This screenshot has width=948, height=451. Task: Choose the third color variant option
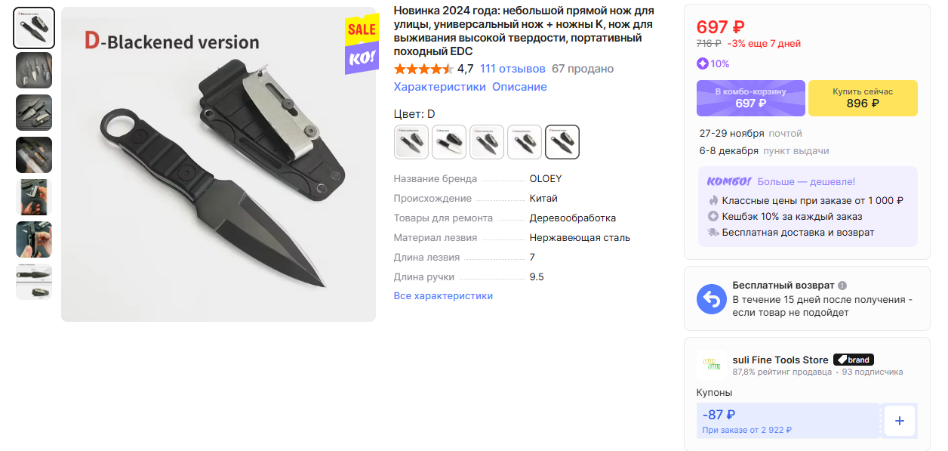point(487,142)
